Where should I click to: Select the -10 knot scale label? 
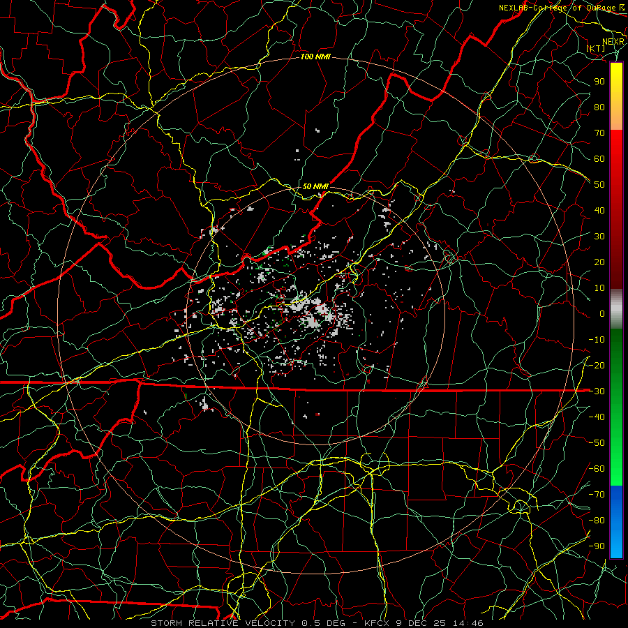pyautogui.click(x=597, y=340)
